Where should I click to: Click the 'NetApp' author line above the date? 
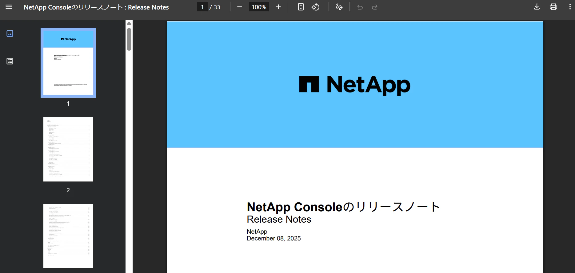click(257, 232)
